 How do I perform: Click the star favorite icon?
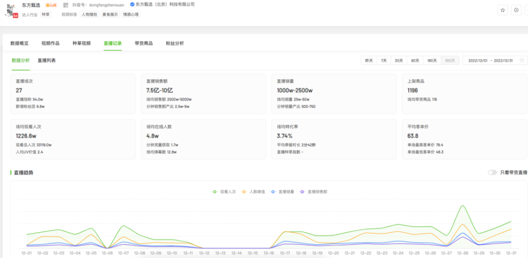[x=503, y=10]
